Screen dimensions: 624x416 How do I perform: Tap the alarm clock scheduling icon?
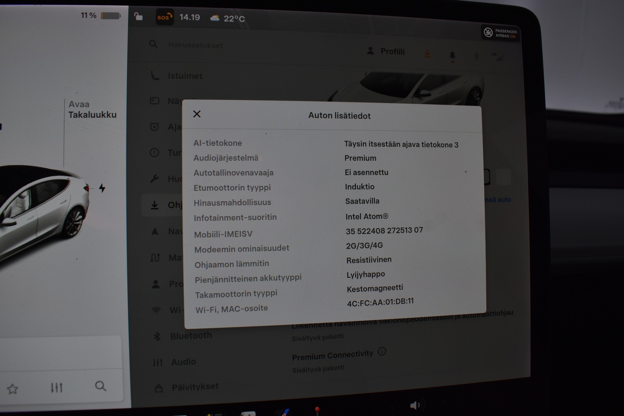[154, 127]
